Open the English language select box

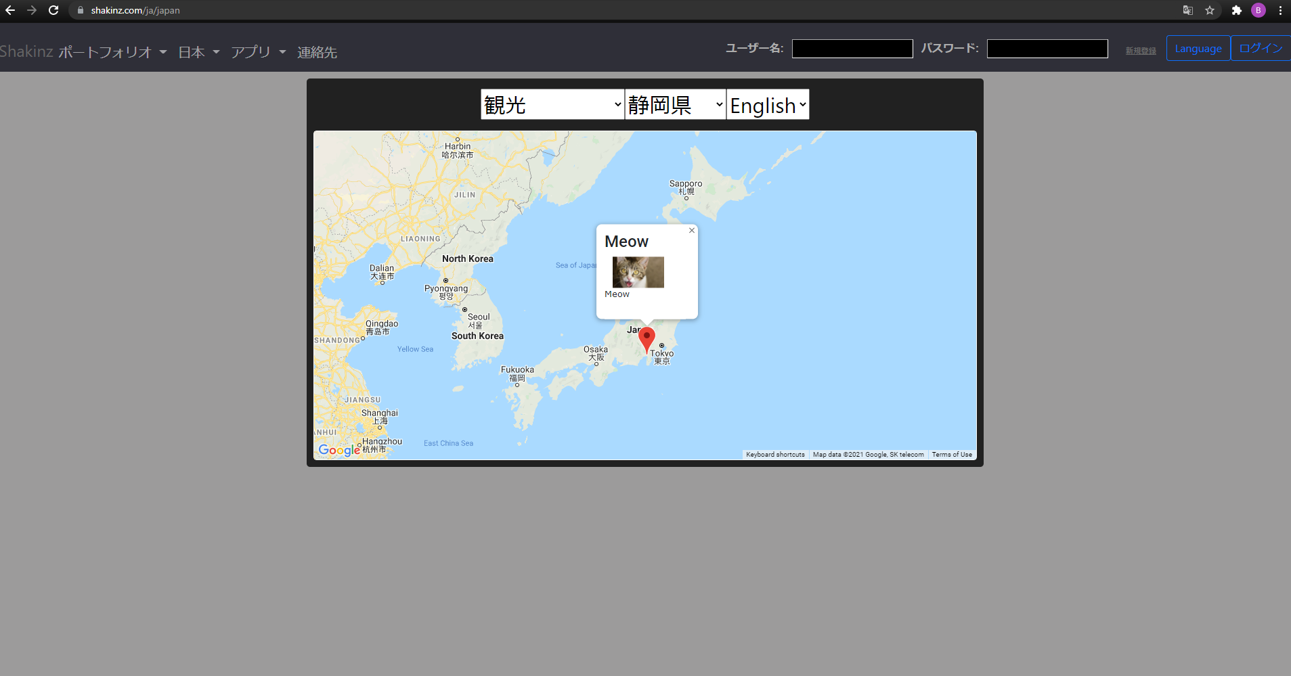767,105
